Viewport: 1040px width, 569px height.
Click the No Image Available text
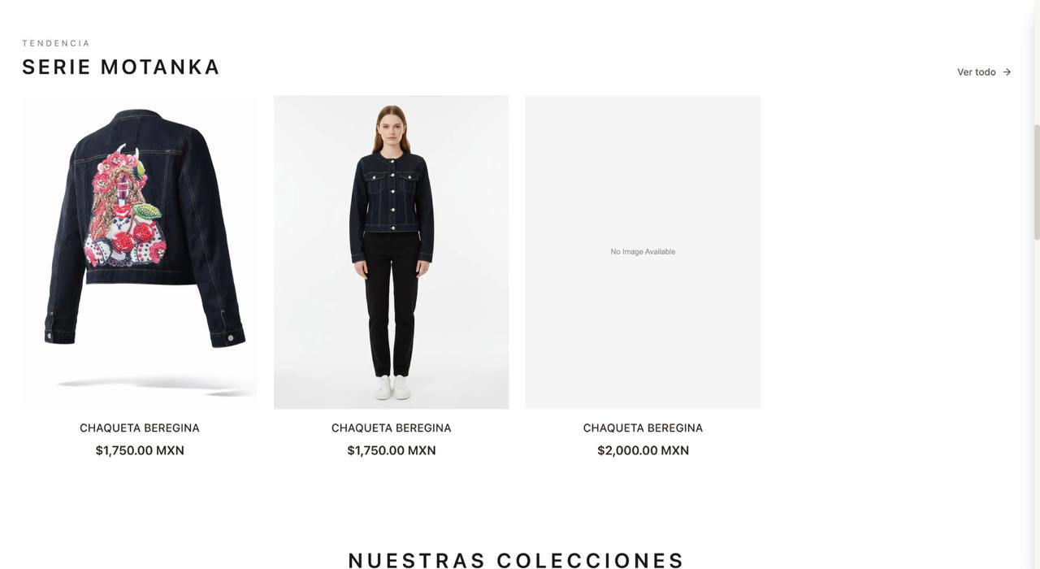click(x=643, y=252)
